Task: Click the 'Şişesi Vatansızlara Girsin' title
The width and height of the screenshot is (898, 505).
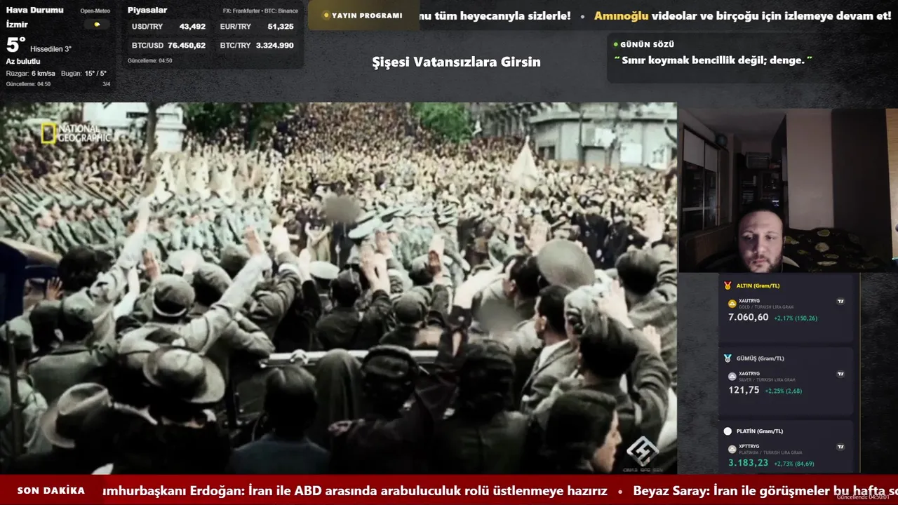Action: coord(456,62)
